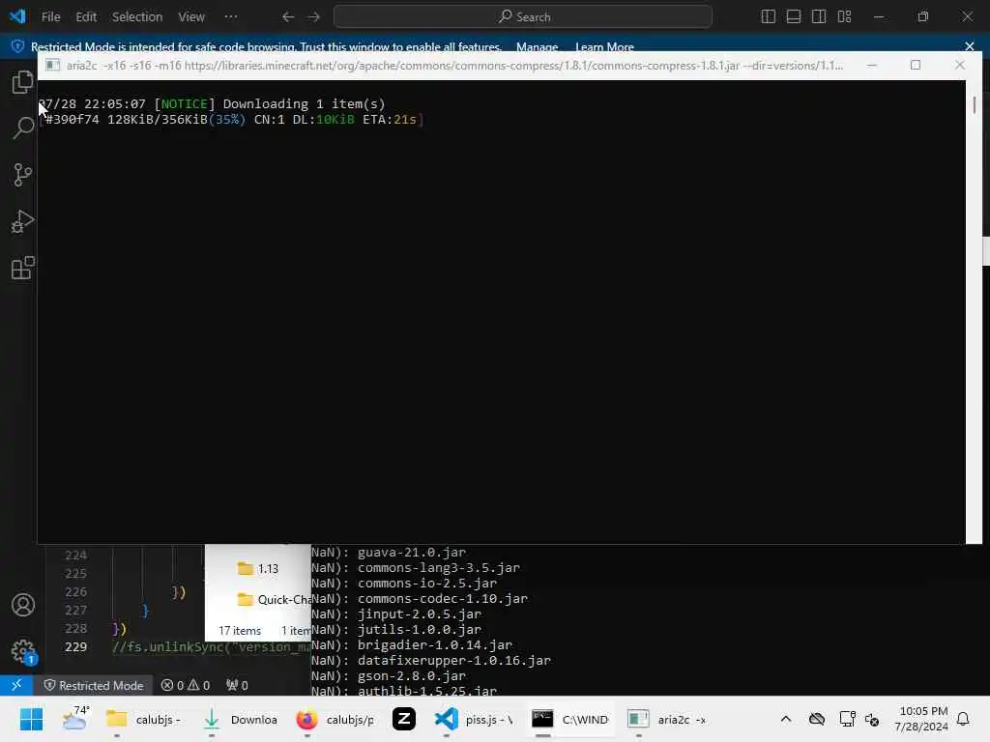Screen dimensions: 990x742
Task: Open the volume tray icon
Action: click(873, 719)
